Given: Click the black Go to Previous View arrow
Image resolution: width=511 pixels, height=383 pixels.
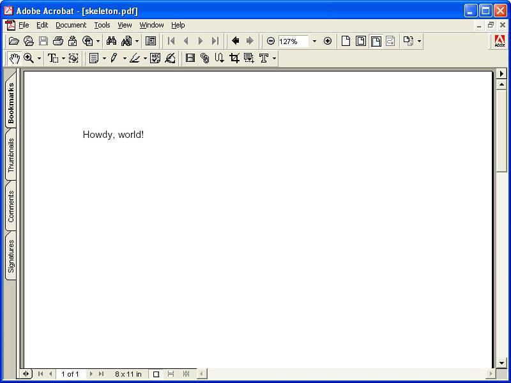Looking at the screenshot, I should click(x=235, y=41).
